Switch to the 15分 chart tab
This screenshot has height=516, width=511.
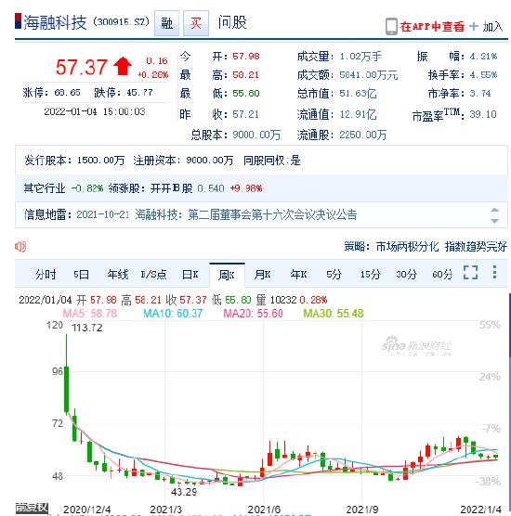click(x=371, y=274)
